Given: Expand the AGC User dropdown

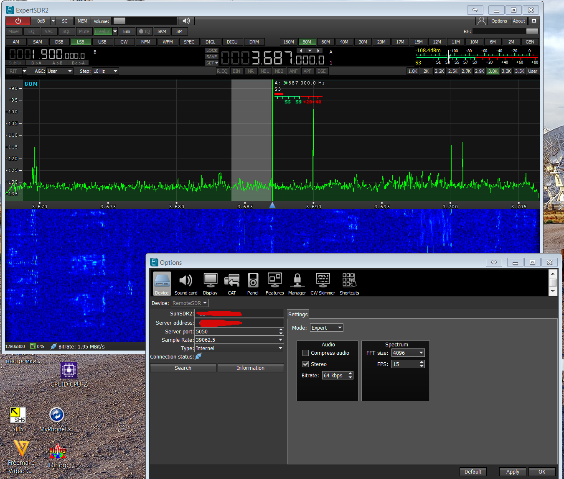Looking at the screenshot, I should tap(60, 71).
